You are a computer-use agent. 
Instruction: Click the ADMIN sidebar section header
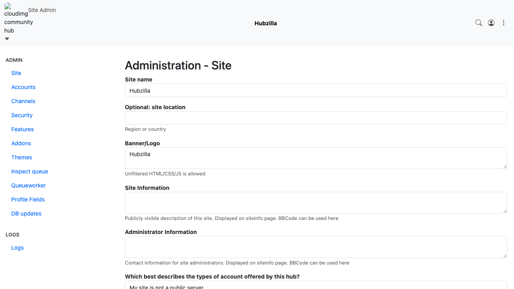point(14,60)
